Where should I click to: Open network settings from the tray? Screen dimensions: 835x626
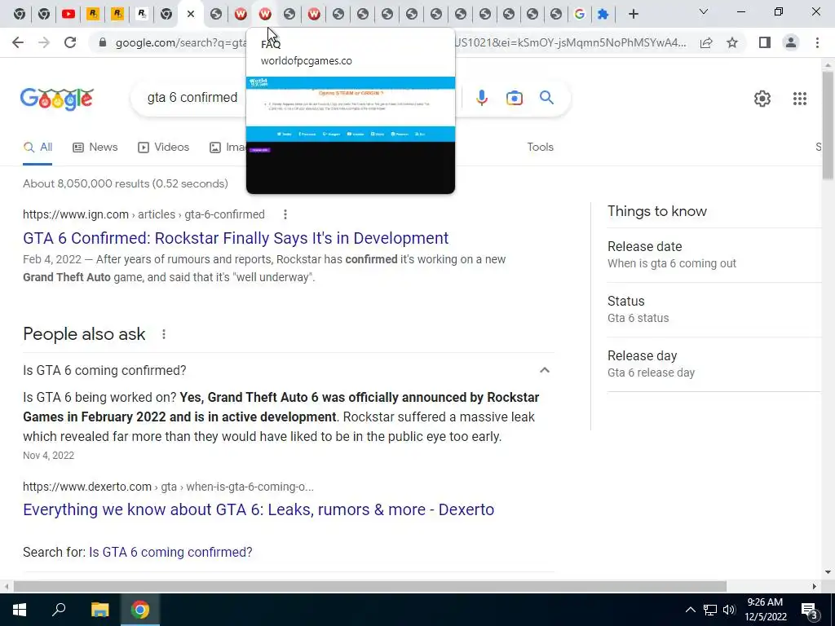click(x=710, y=610)
